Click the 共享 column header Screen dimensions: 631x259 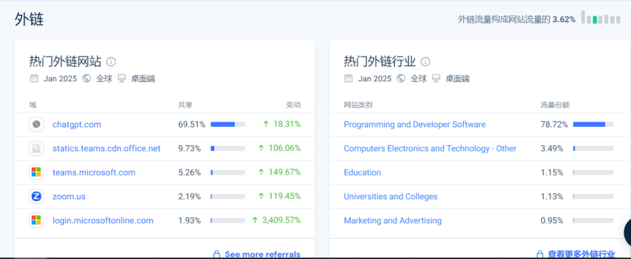coord(186,105)
